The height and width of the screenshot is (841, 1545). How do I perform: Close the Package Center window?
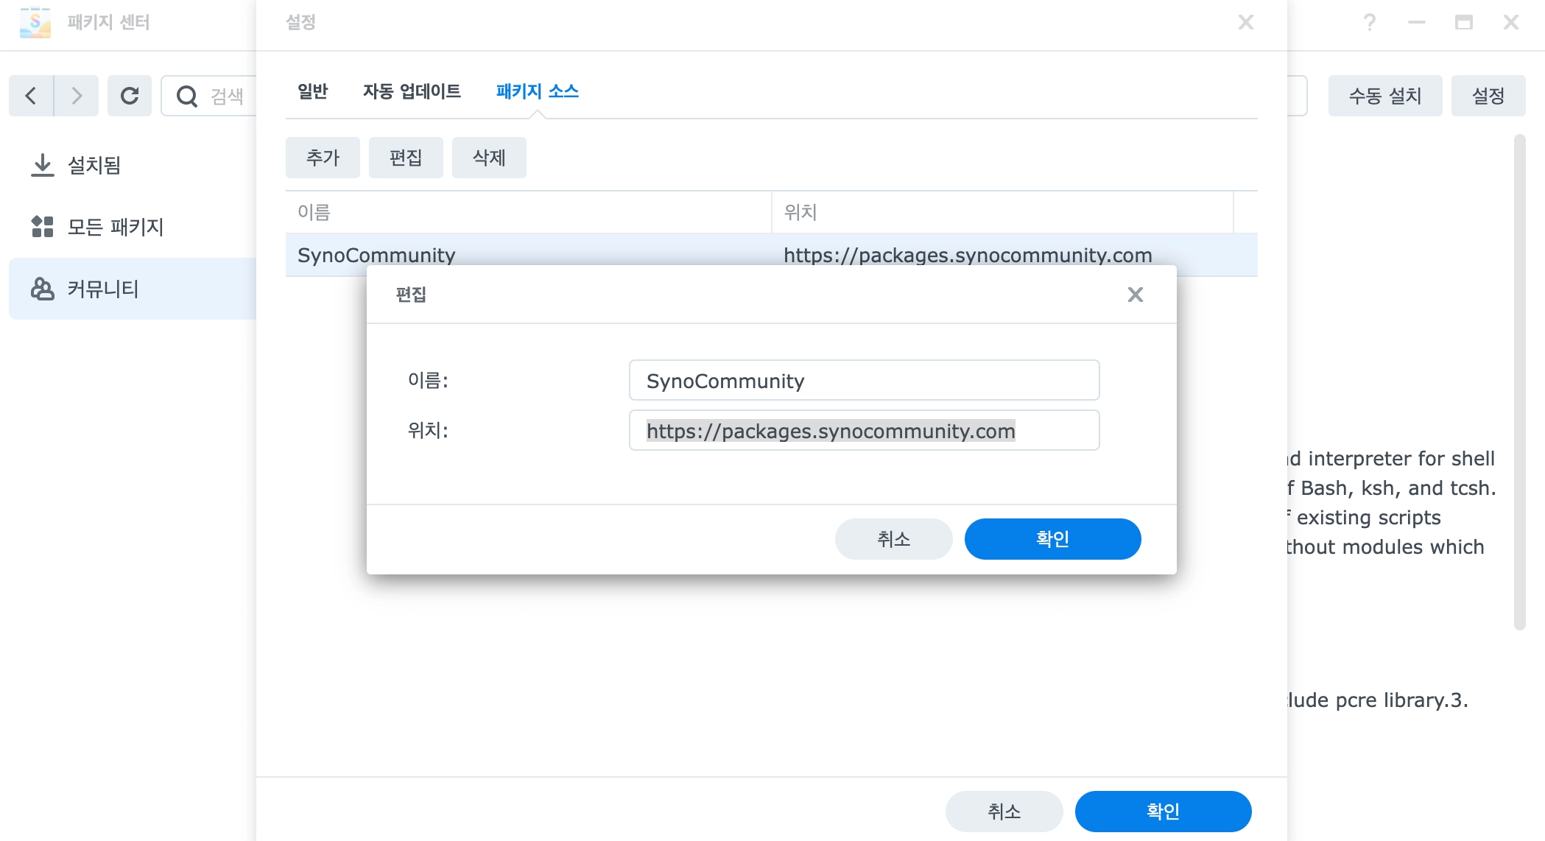[x=1511, y=22]
